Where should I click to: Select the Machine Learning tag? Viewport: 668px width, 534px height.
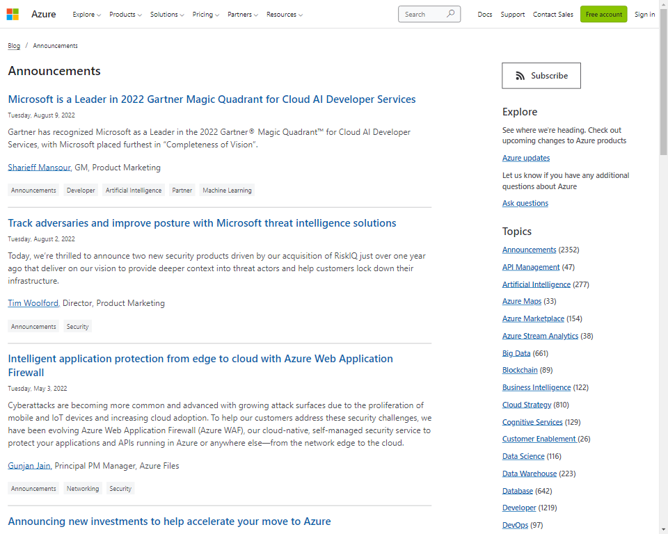(227, 191)
